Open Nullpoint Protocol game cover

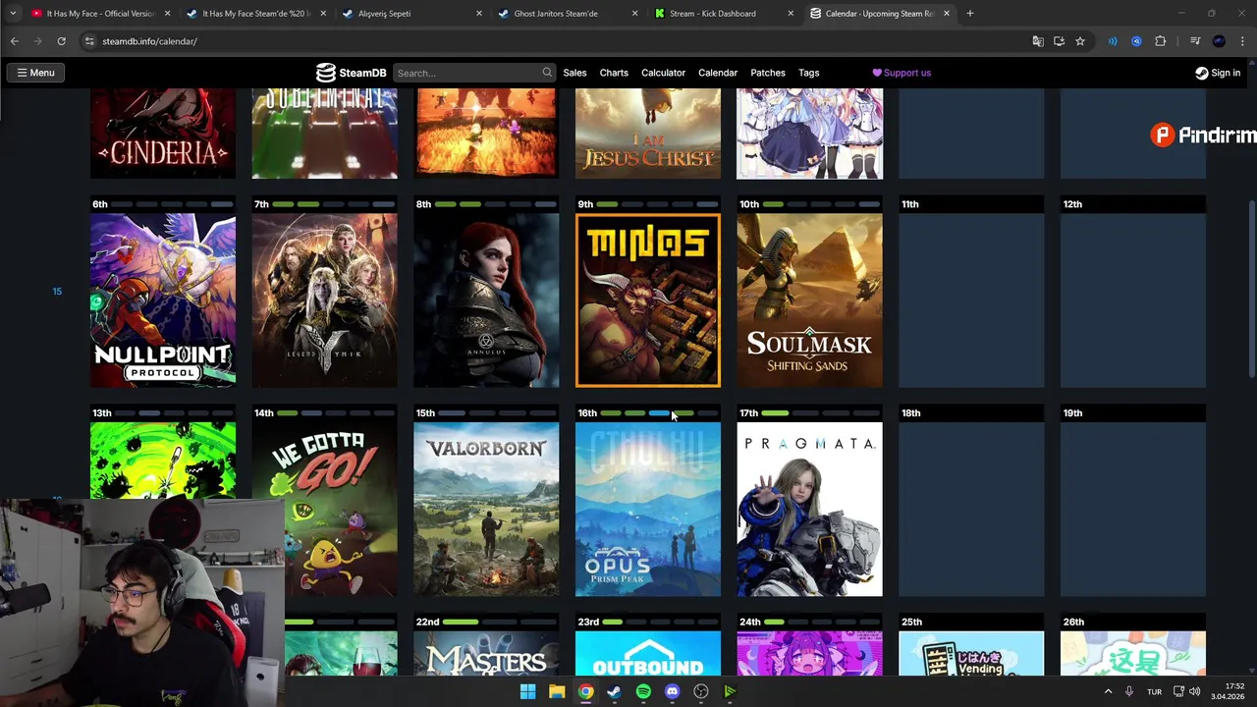click(x=163, y=300)
